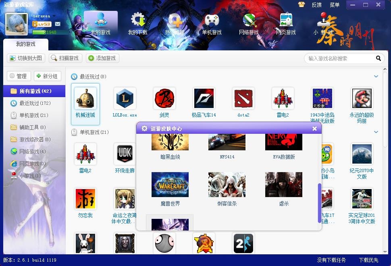Screen dimensions: 391x266
Task: Collapse the 单机游戏 group chevron
Action: tap(376, 132)
